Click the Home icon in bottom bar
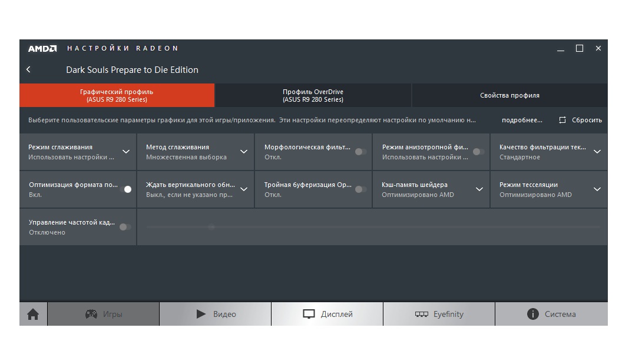Image resolution: width=642 pixels, height=361 pixels. 33,314
